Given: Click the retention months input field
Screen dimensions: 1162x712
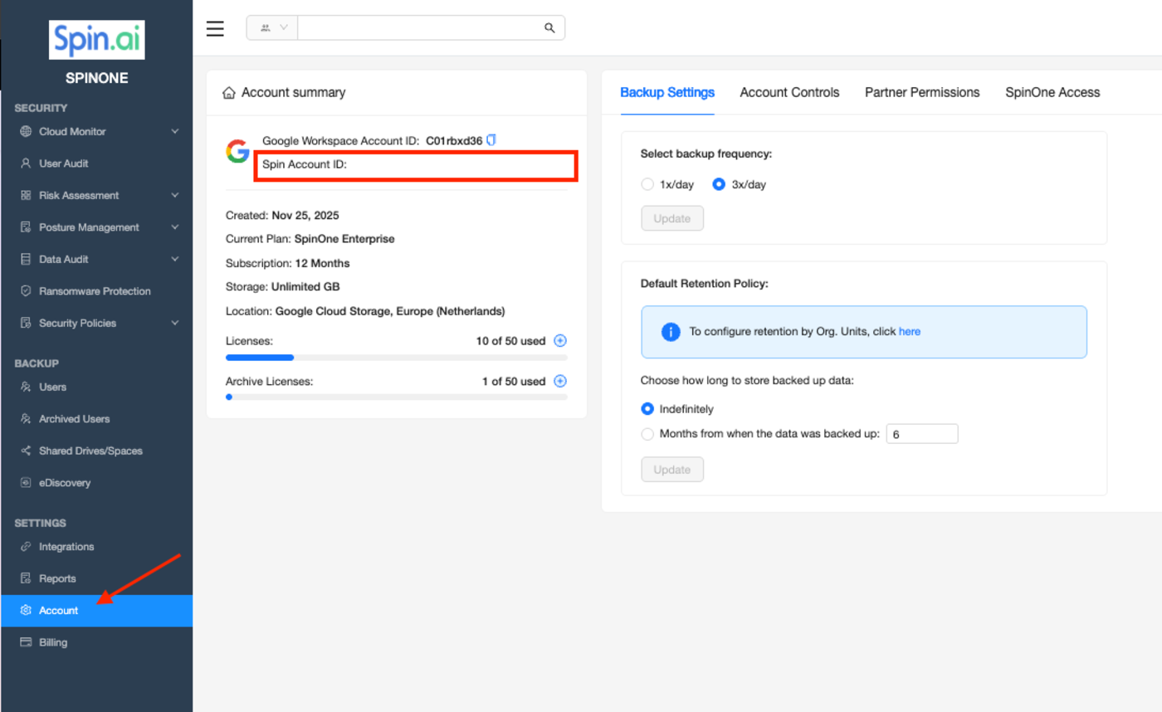Looking at the screenshot, I should (922, 434).
